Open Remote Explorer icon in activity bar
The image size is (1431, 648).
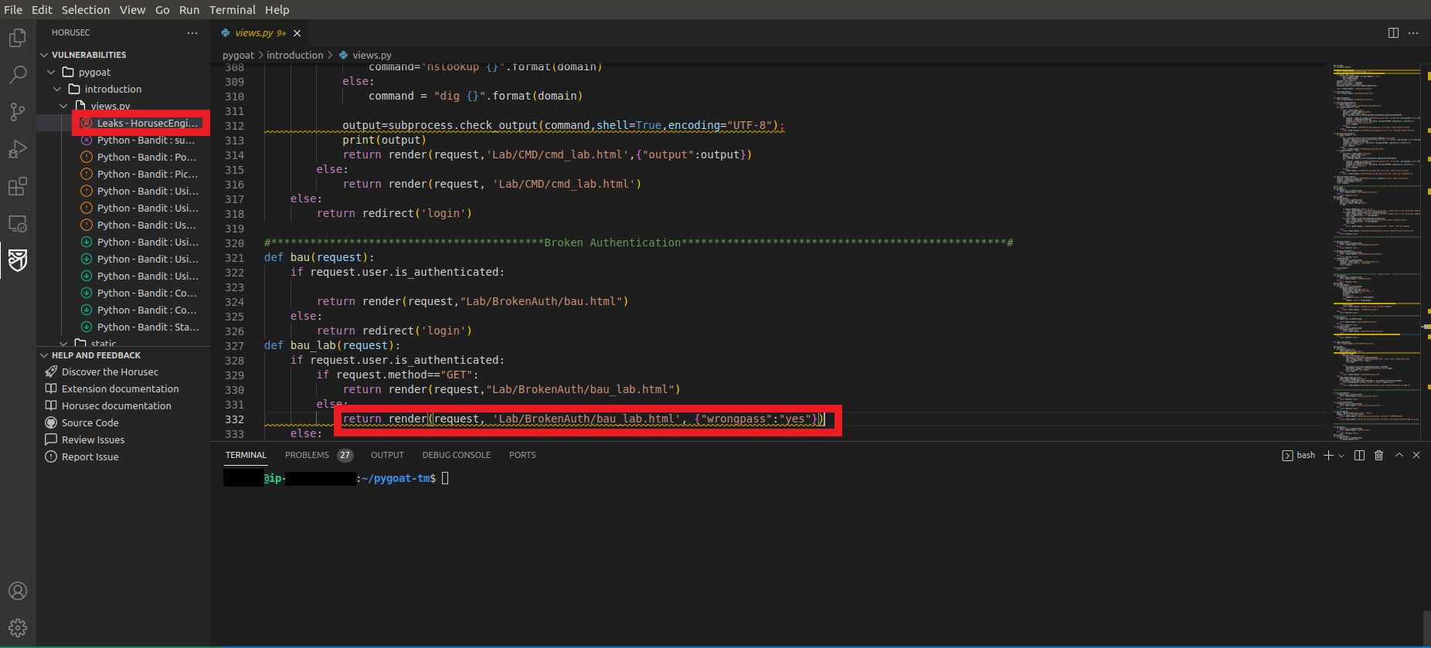click(x=18, y=223)
